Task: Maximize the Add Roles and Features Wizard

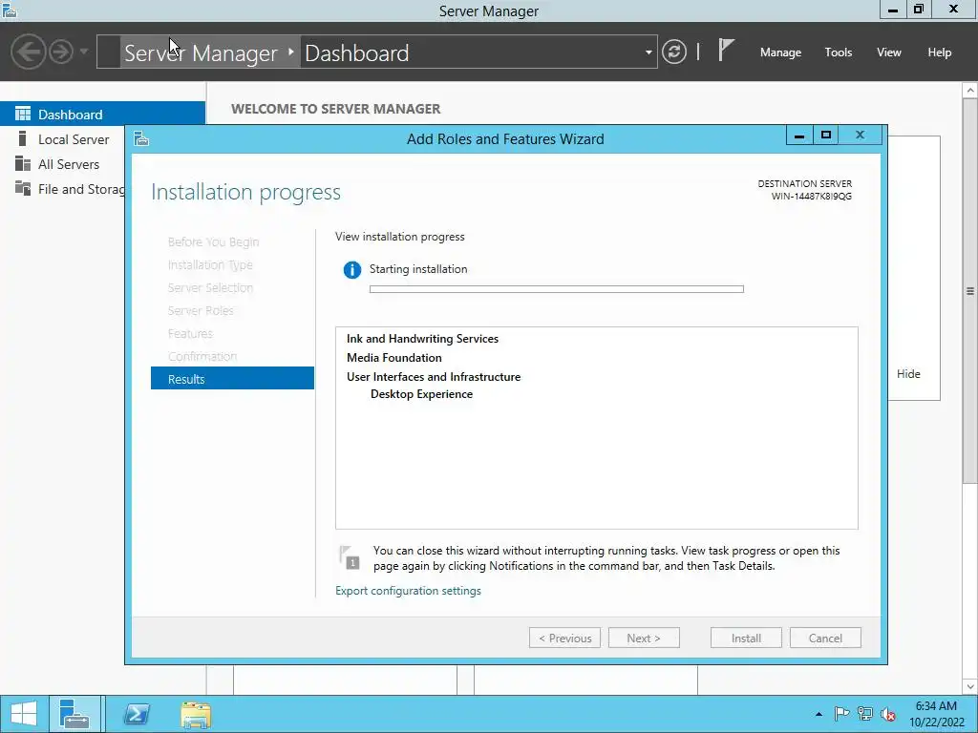Action: tap(826, 136)
